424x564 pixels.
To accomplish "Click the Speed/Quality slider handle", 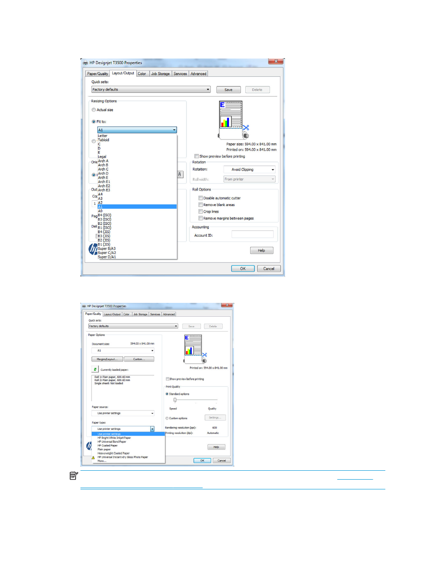I will 175,400.
